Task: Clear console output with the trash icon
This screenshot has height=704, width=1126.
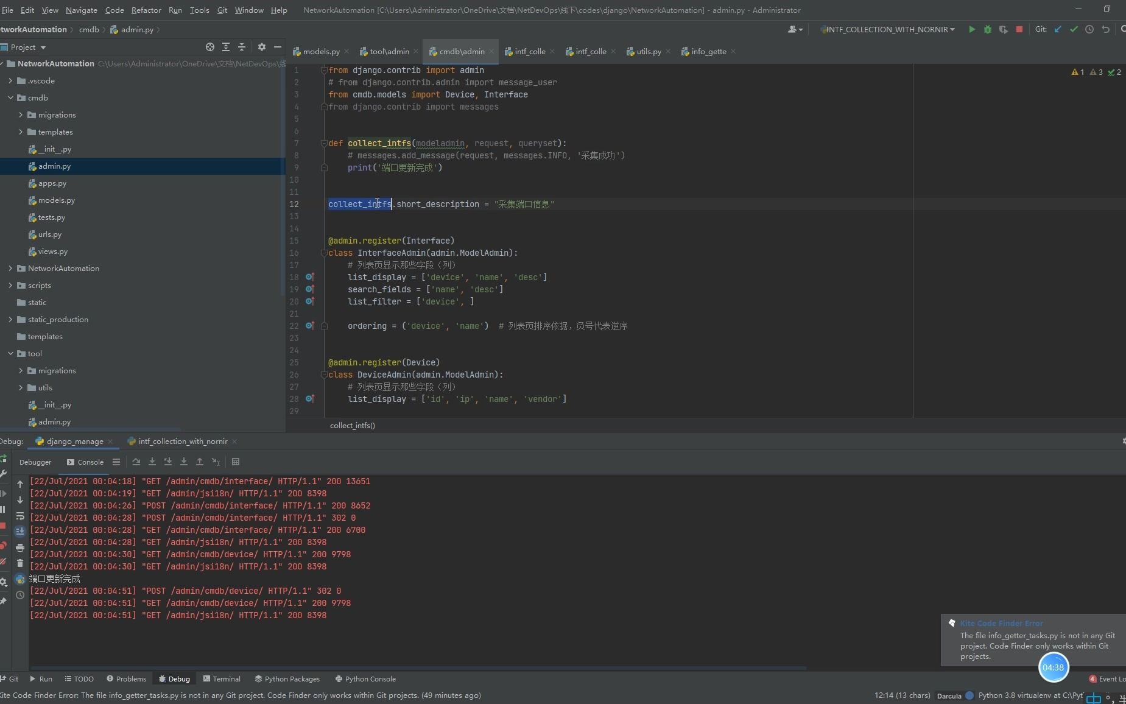Action: (x=20, y=563)
